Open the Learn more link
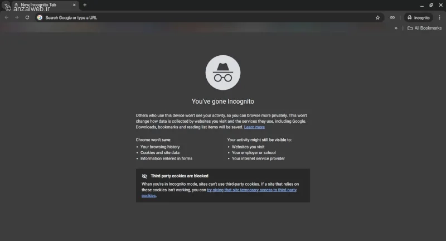Screen dimensions: 446x241 (254, 127)
